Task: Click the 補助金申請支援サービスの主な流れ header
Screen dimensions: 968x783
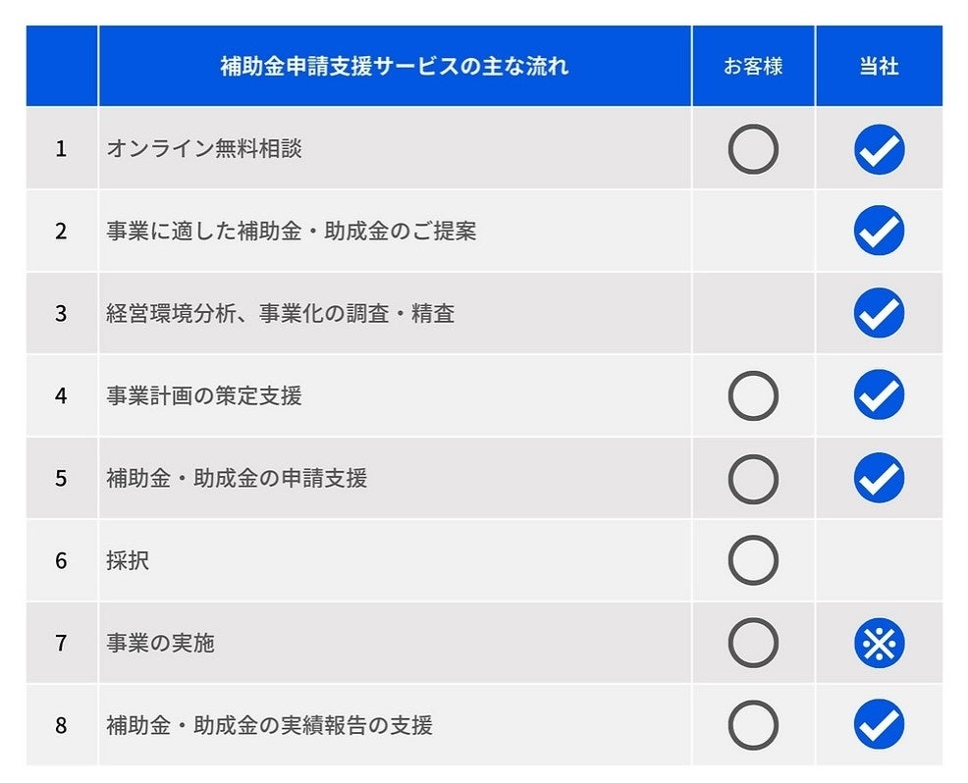Action: pos(395,67)
